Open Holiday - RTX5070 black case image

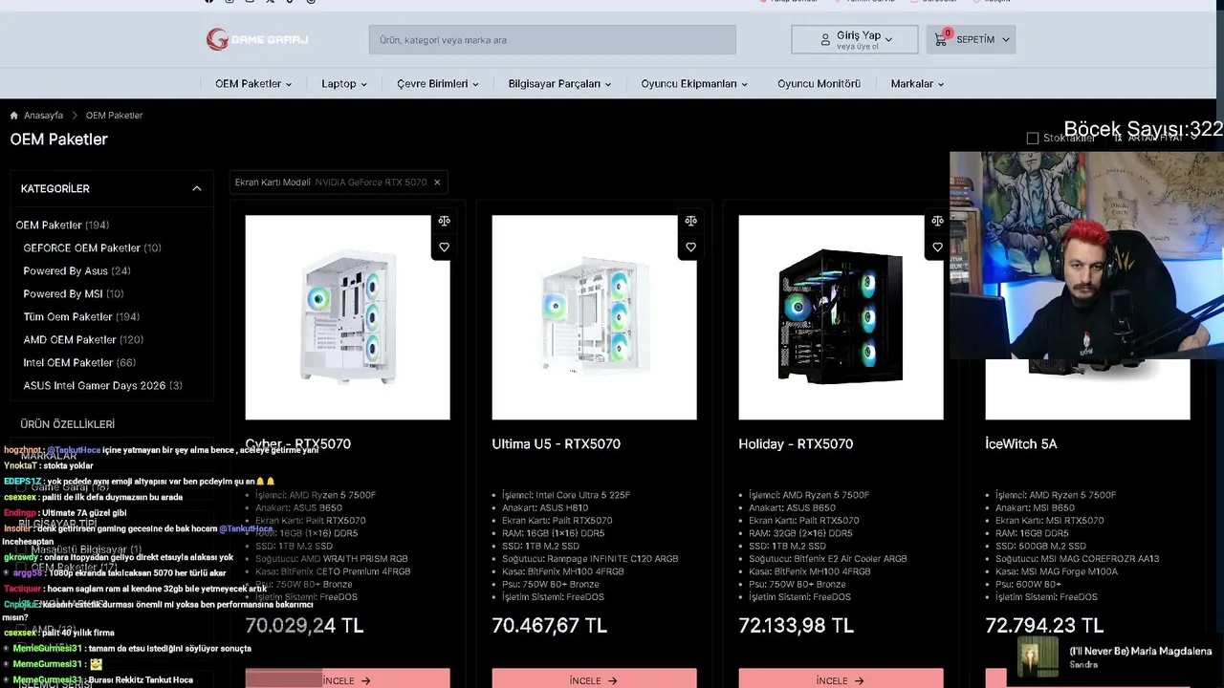click(841, 317)
